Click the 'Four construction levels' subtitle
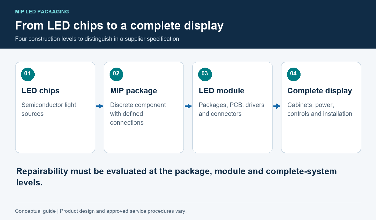Screen dimensions: 376x220 (x=97, y=39)
